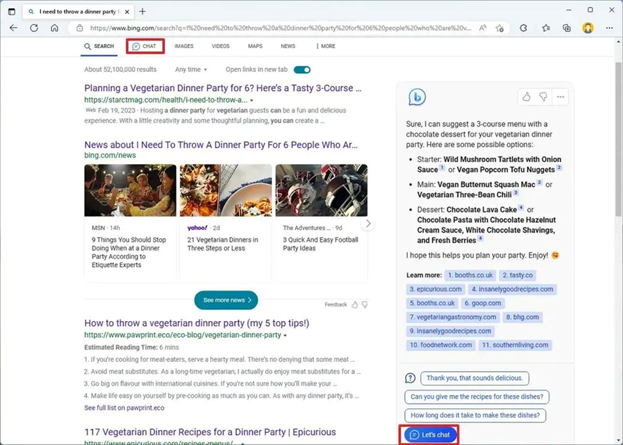Expand the Any time filter dropdown
Image resolution: width=623 pixels, height=445 pixels.
pos(191,70)
